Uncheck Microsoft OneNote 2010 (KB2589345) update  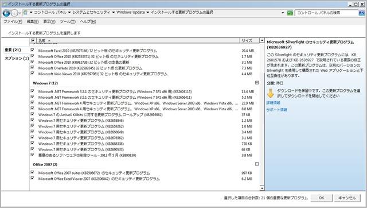32,68
